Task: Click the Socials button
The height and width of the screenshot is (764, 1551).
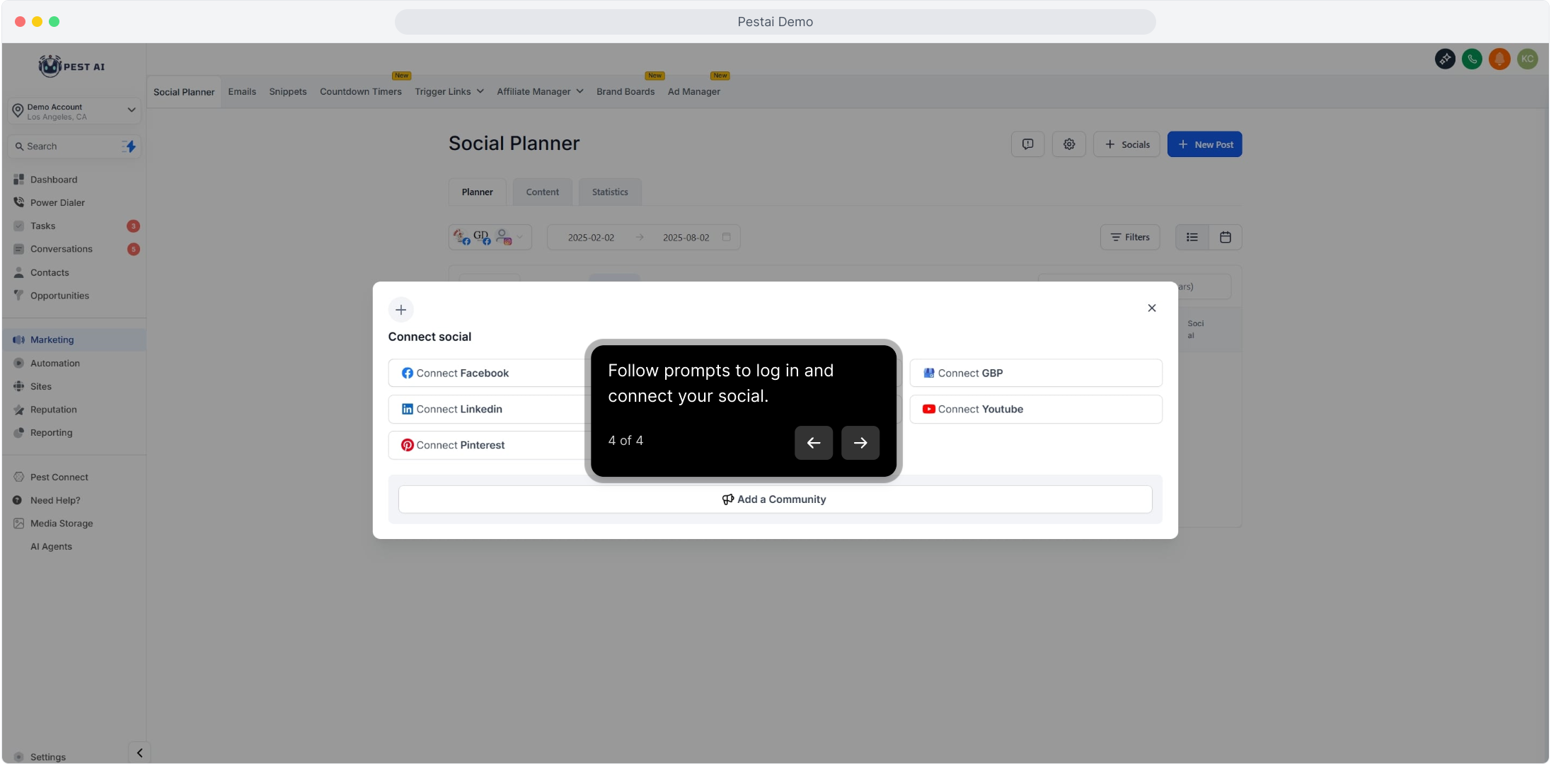Action: tap(1126, 144)
